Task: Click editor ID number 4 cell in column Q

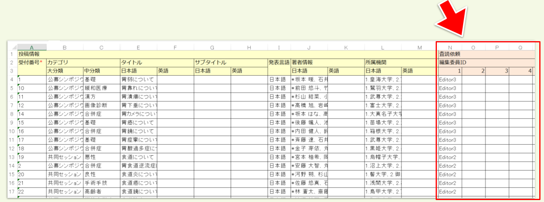Action: click(x=520, y=71)
